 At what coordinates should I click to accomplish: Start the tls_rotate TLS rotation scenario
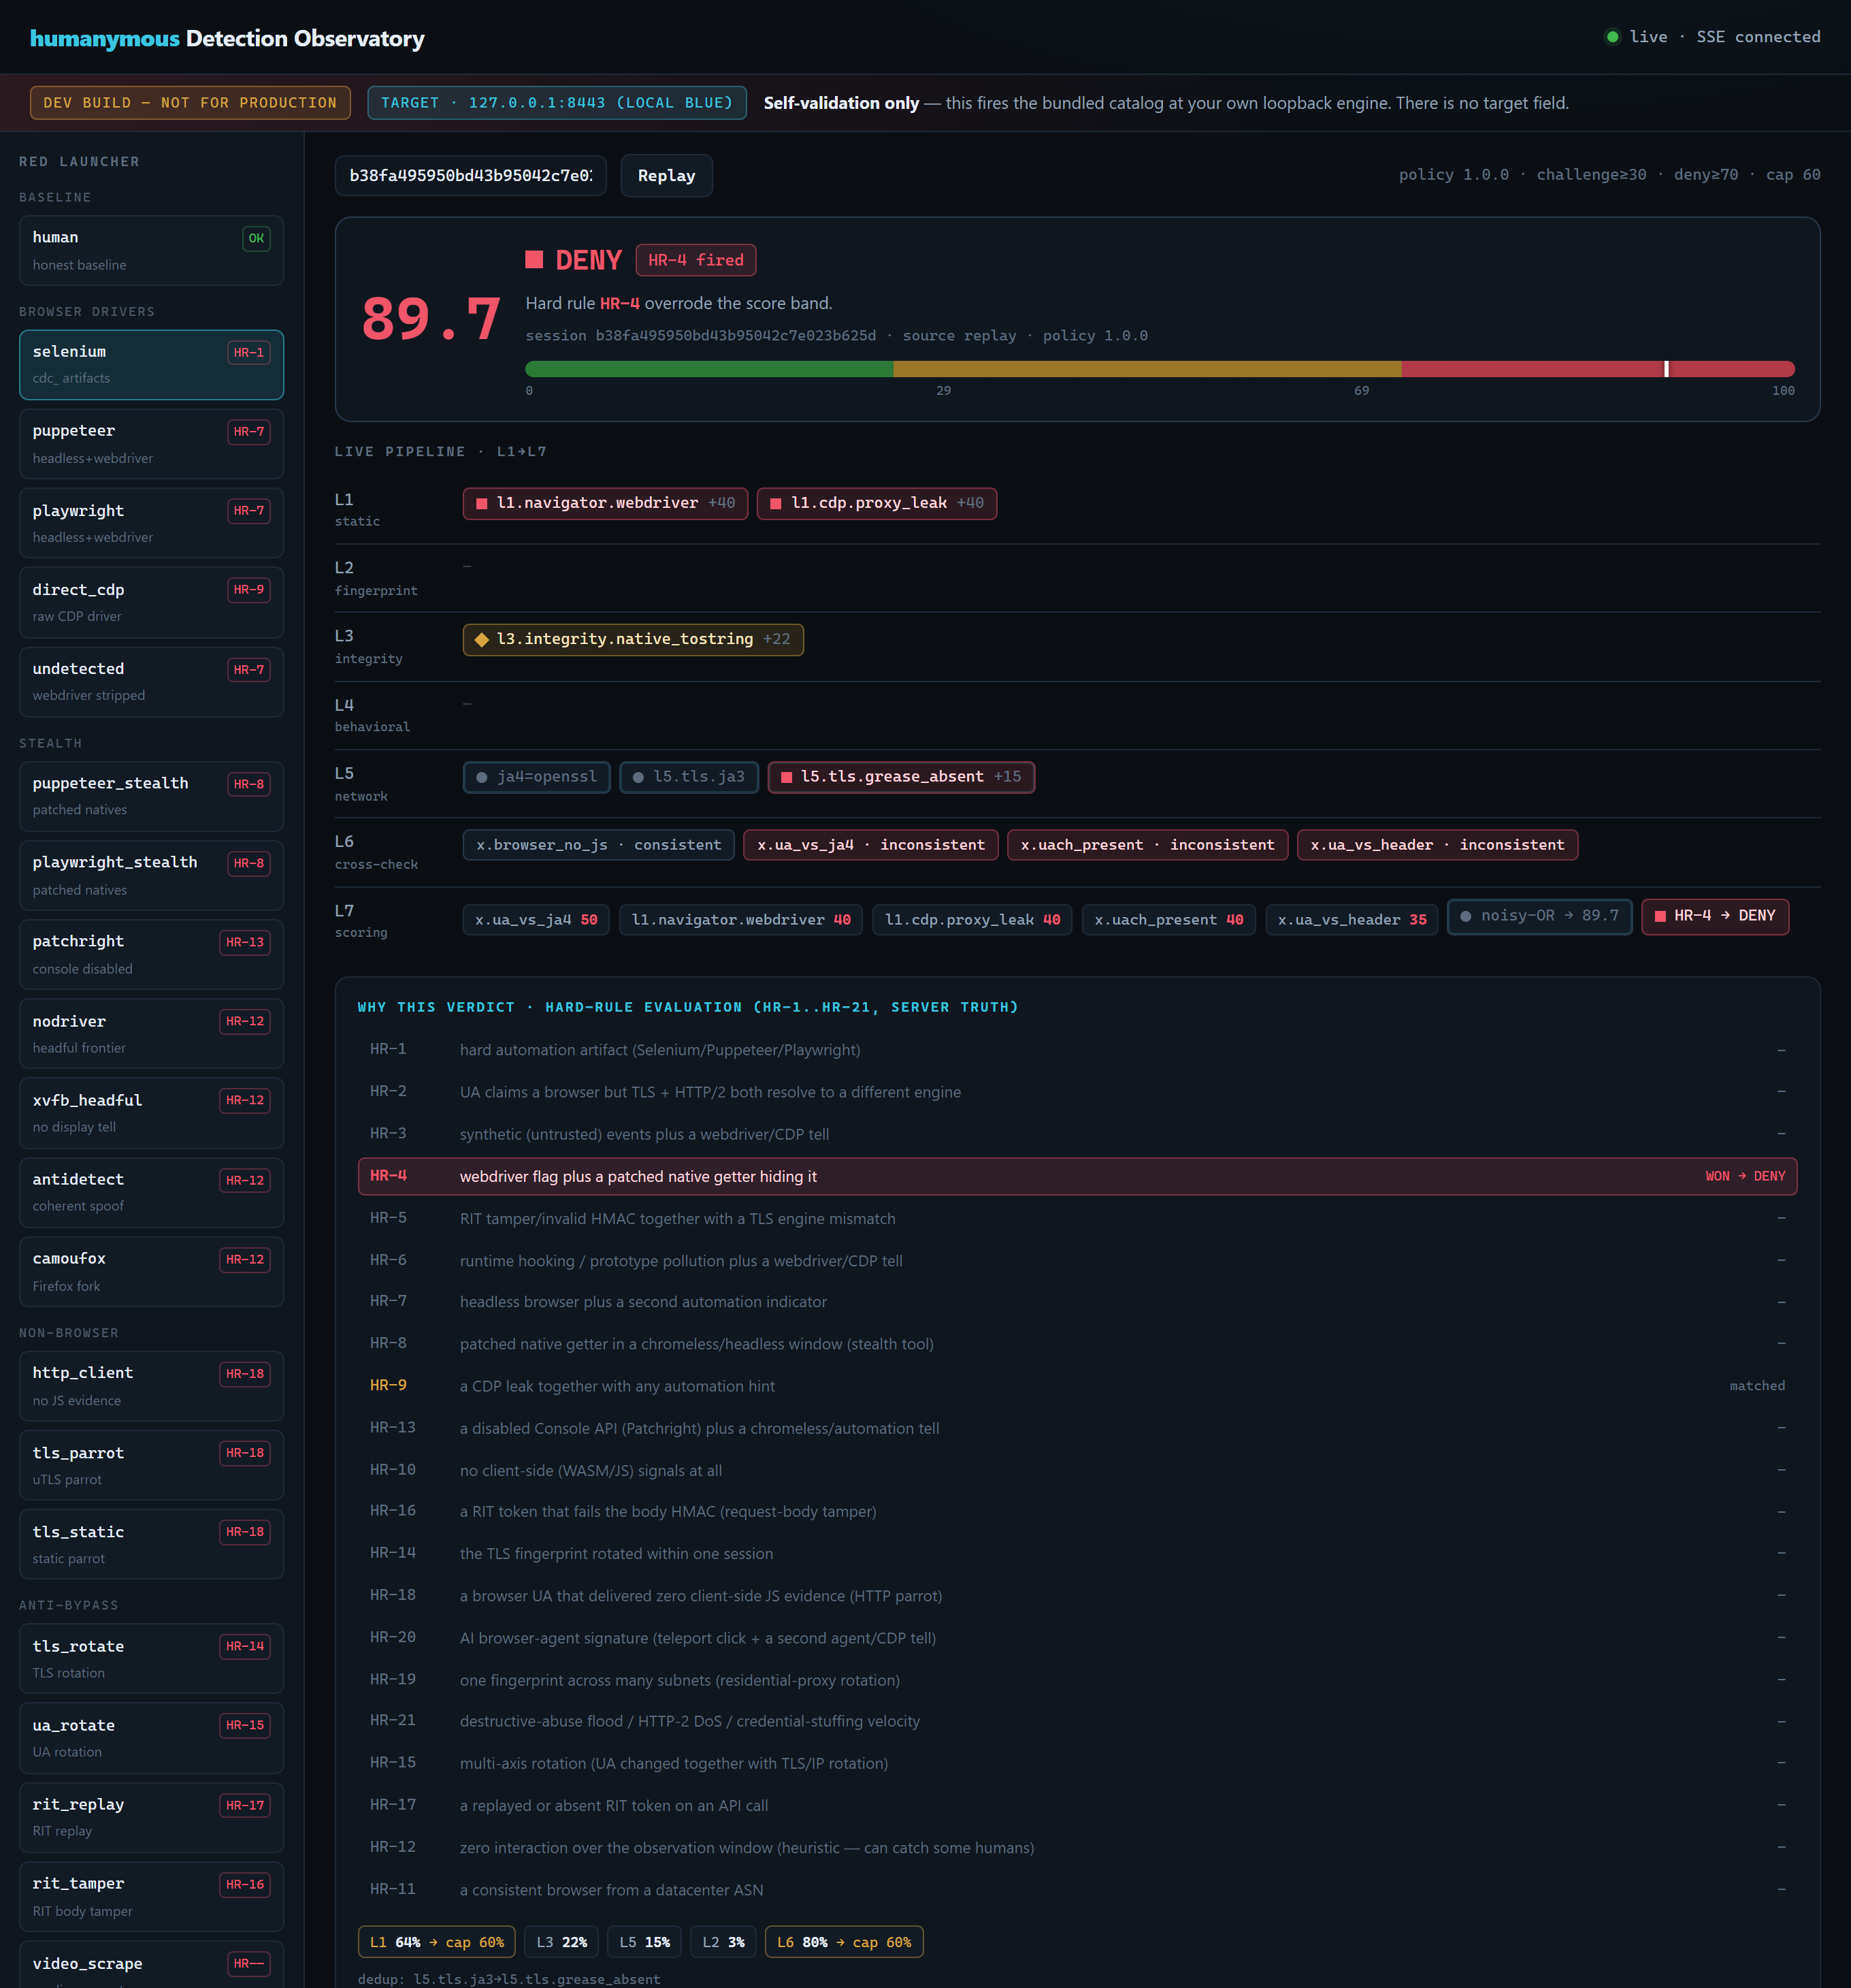coord(151,1658)
